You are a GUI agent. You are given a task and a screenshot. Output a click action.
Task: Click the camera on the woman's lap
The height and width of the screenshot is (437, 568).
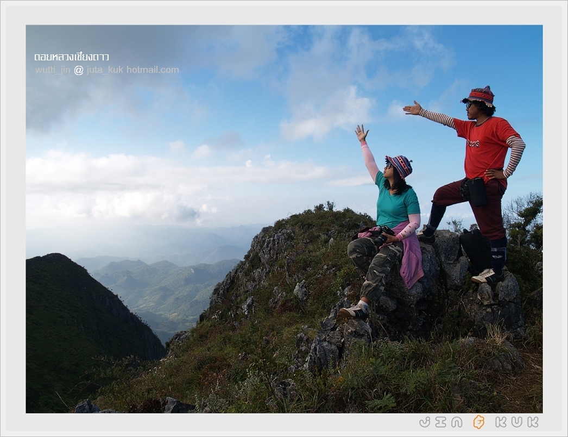click(x=382, y=233)
